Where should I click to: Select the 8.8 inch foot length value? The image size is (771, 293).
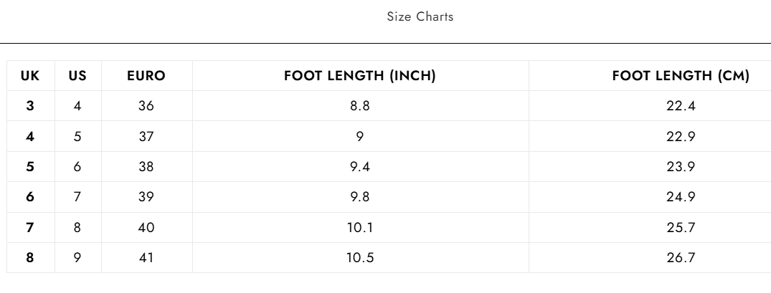tap(360, 107)
